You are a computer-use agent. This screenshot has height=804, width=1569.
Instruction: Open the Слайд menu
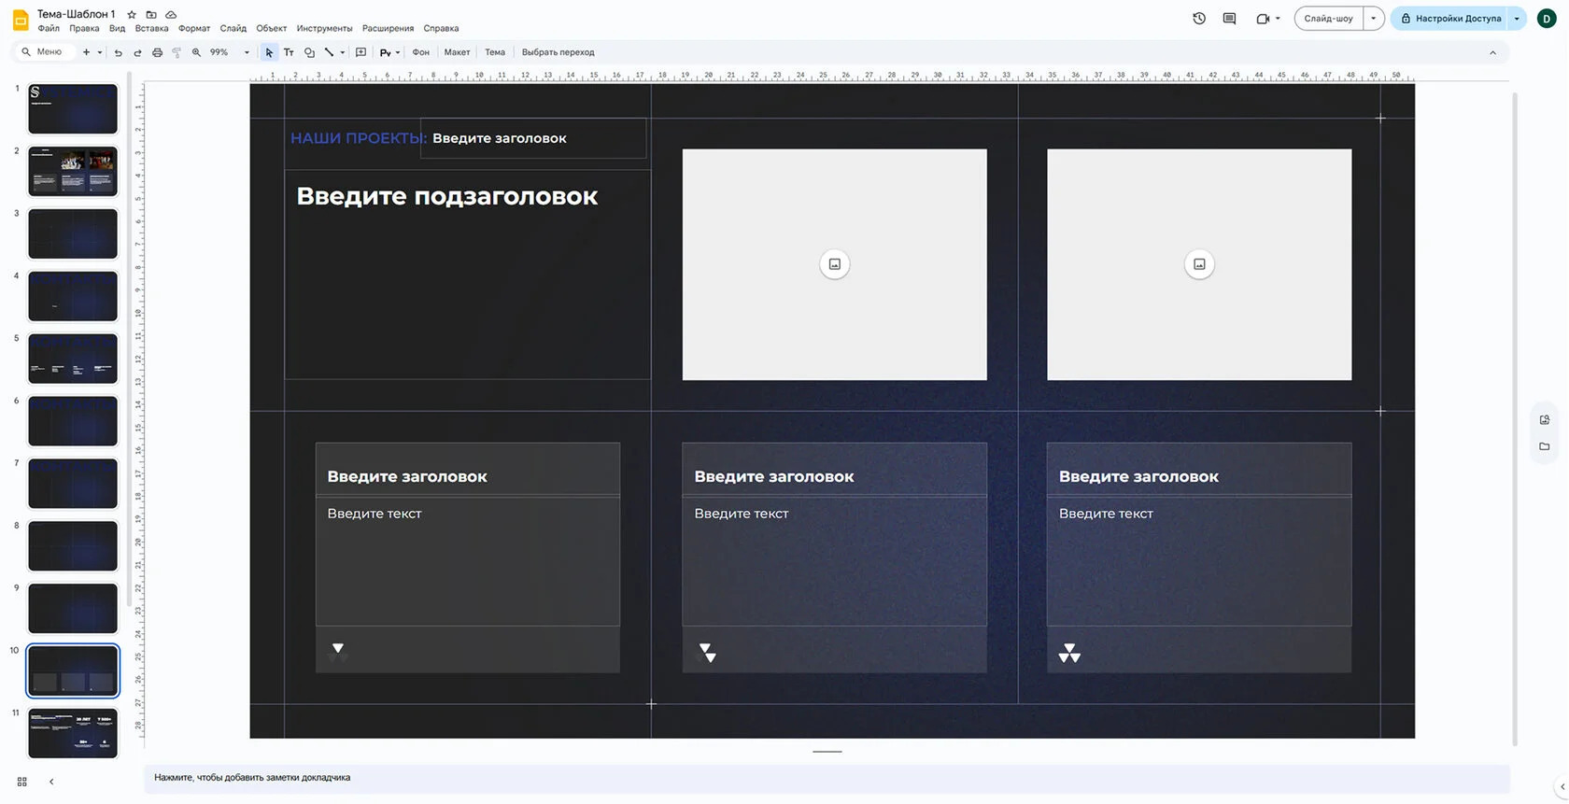[233, 28]
